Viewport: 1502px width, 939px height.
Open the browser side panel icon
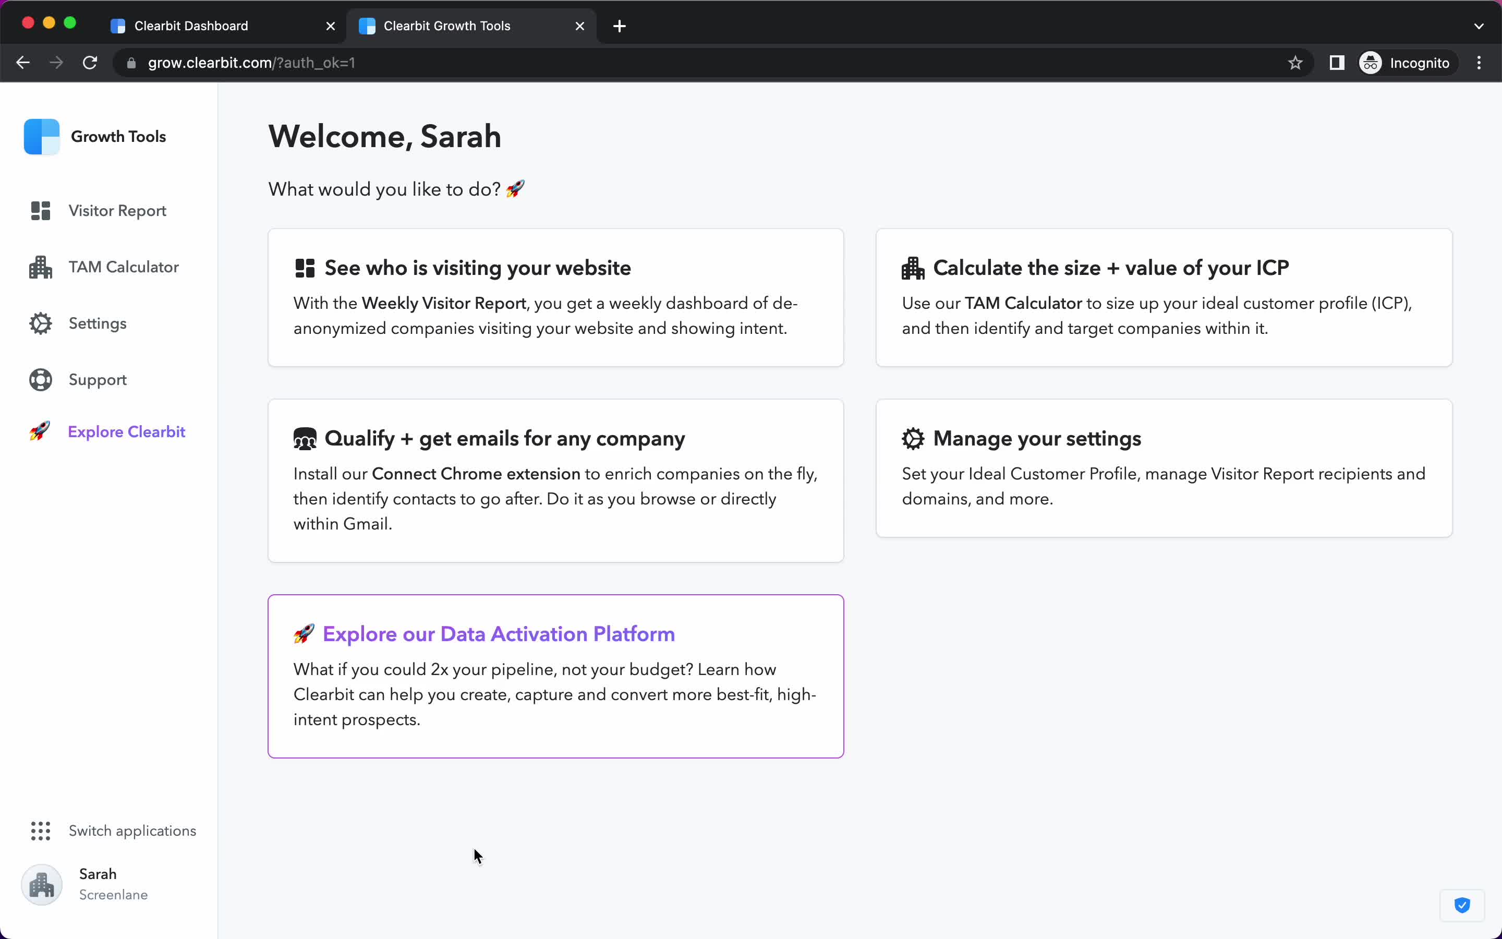(1337, 63)
